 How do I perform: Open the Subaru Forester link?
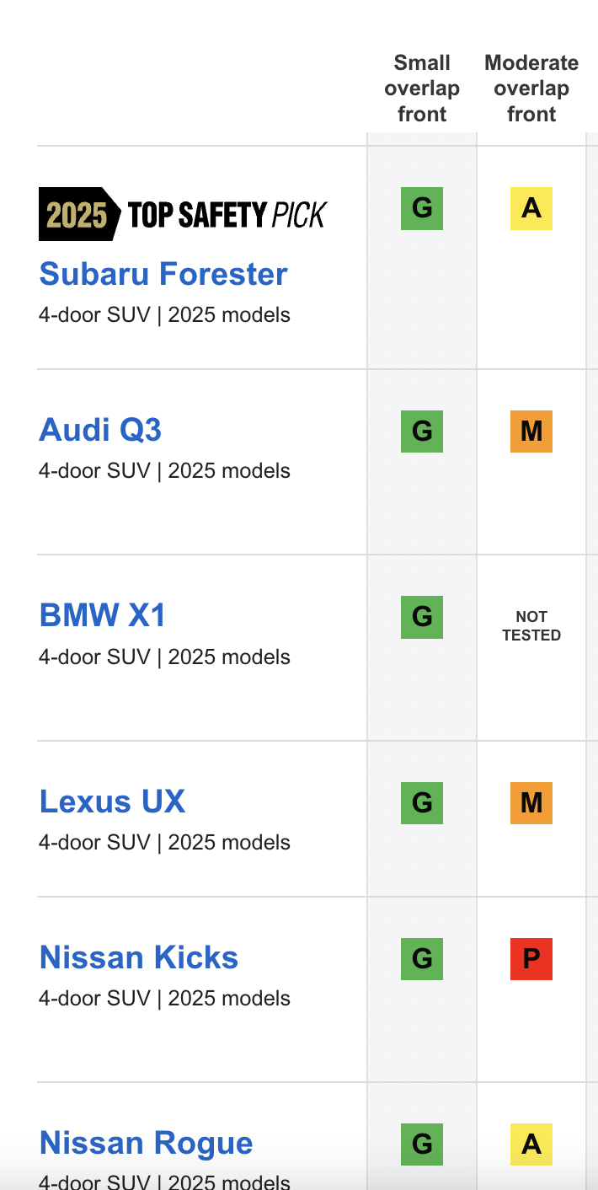pyautogui.click(x=163, y=274)
